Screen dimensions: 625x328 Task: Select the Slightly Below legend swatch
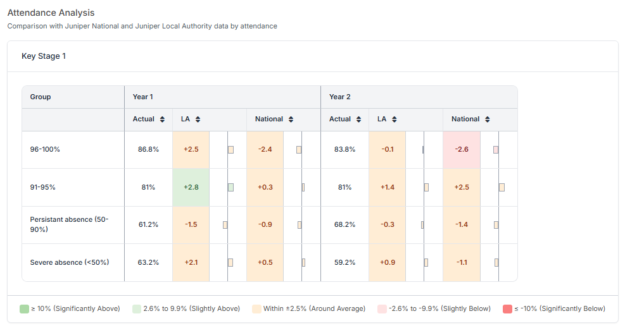[x=382, y=309]
